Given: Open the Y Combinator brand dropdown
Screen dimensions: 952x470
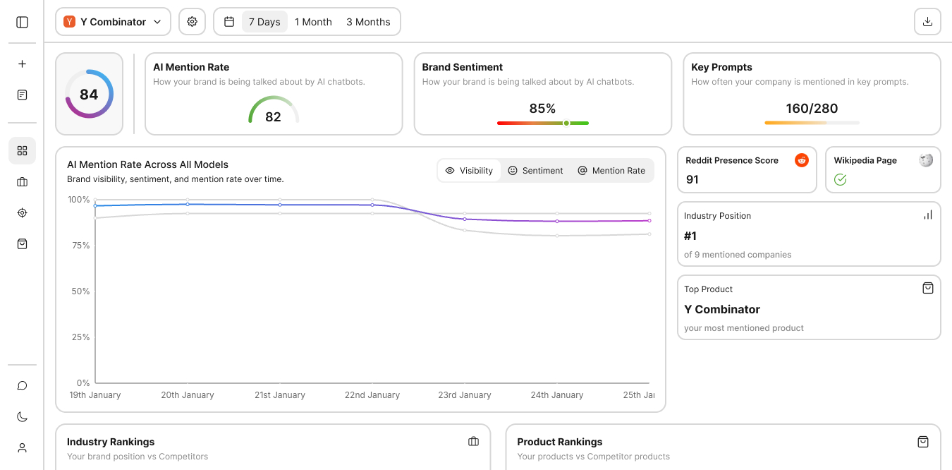Looking at the screenshot, I should point(113,22).
